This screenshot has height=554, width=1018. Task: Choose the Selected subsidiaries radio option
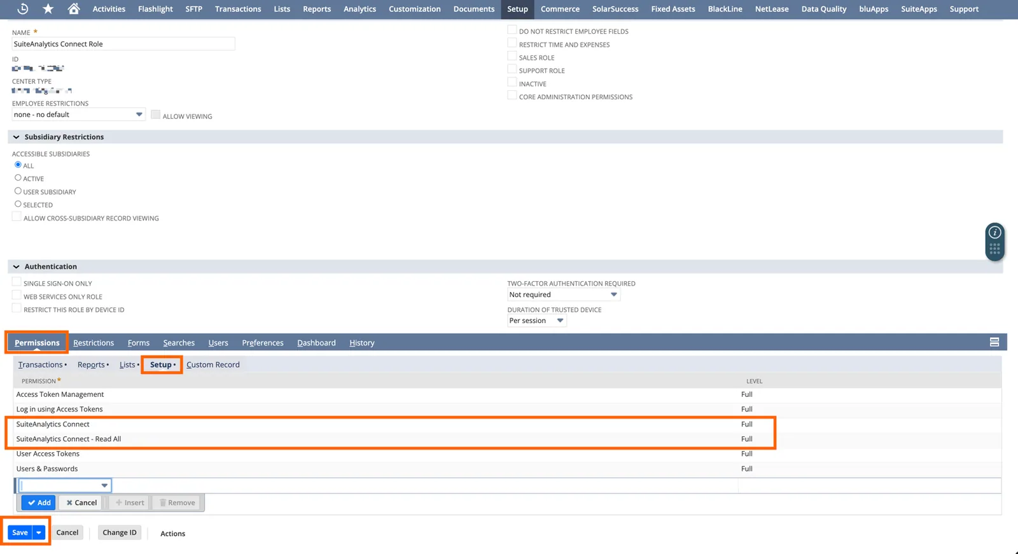(x=18, y=204)
